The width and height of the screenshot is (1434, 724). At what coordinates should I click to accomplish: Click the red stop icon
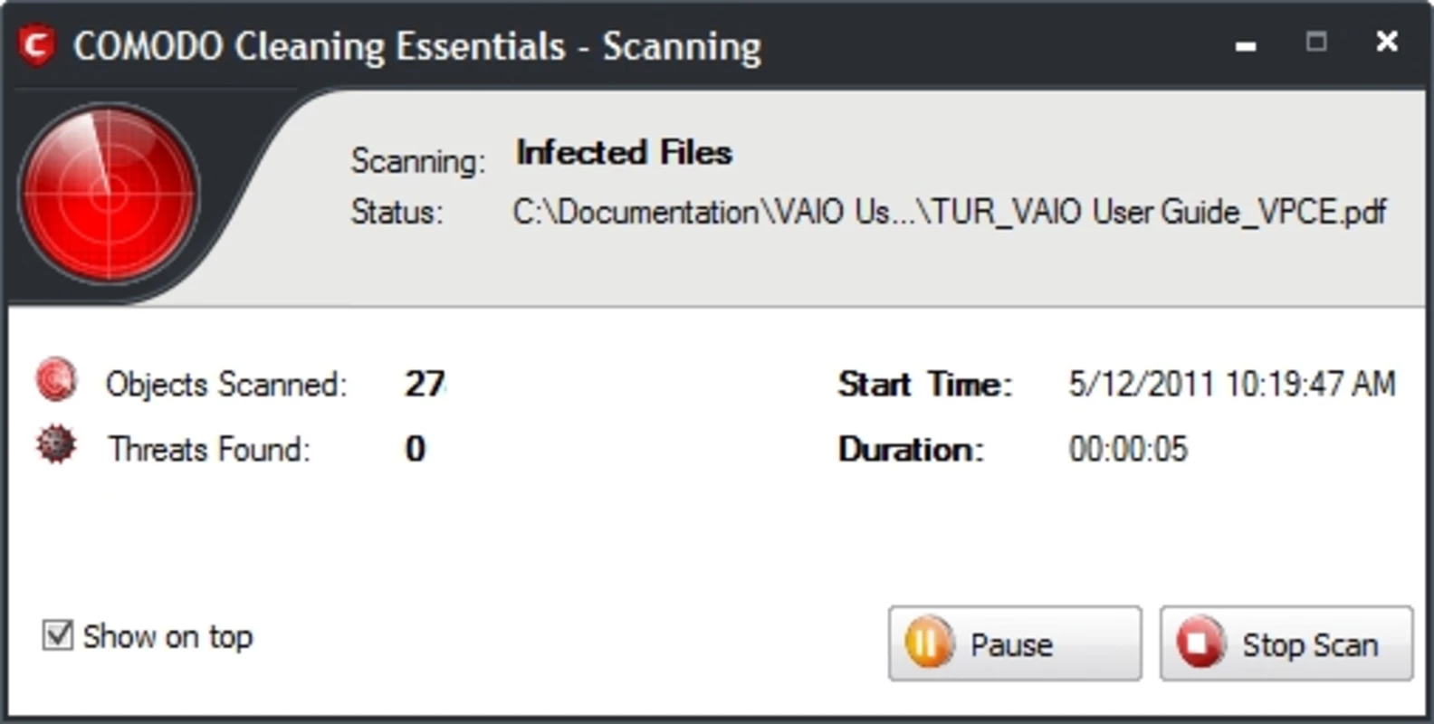pyautogui.click(x=1200, y=643)
